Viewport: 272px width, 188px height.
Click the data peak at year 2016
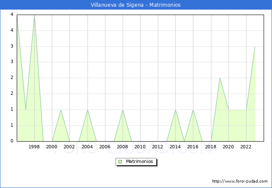193,109
